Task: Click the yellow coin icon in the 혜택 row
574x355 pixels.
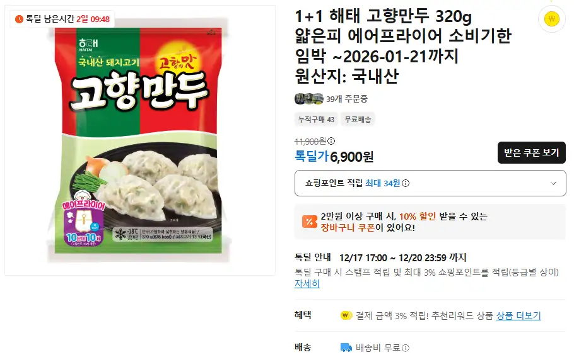Action: click(346, 315)
